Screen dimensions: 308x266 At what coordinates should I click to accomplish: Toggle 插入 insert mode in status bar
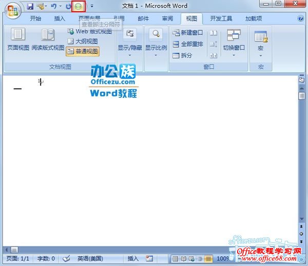133,258
